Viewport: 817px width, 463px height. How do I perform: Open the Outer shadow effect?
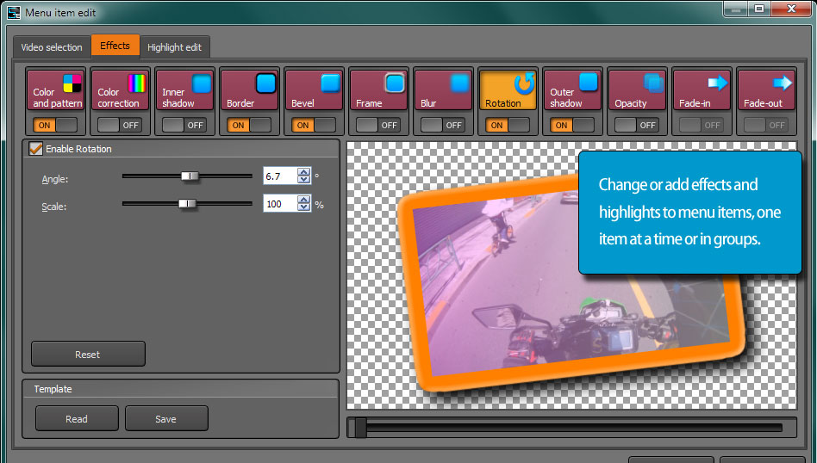tap(573, 90)
